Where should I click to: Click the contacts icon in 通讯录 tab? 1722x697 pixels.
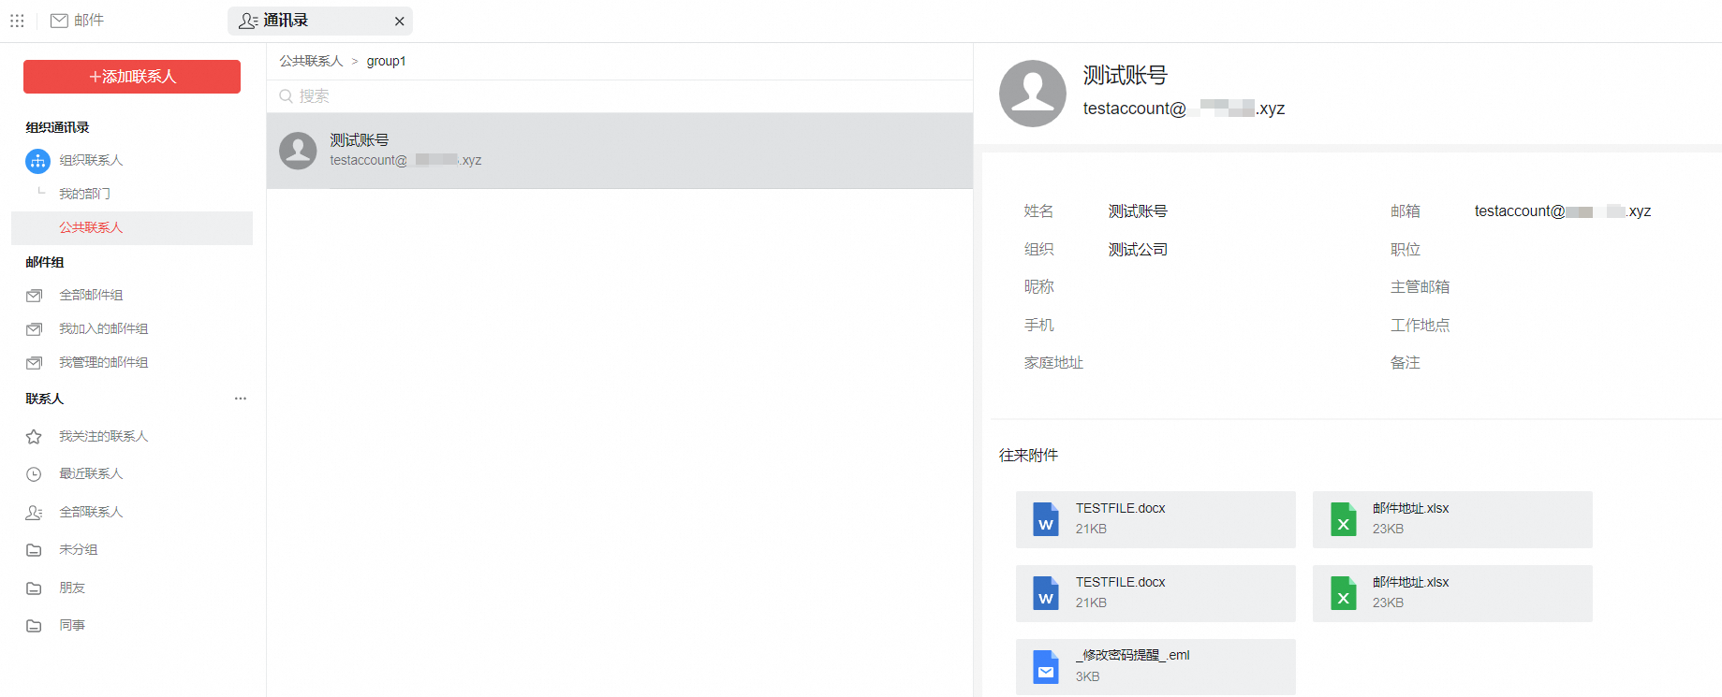tap(248, 21)
